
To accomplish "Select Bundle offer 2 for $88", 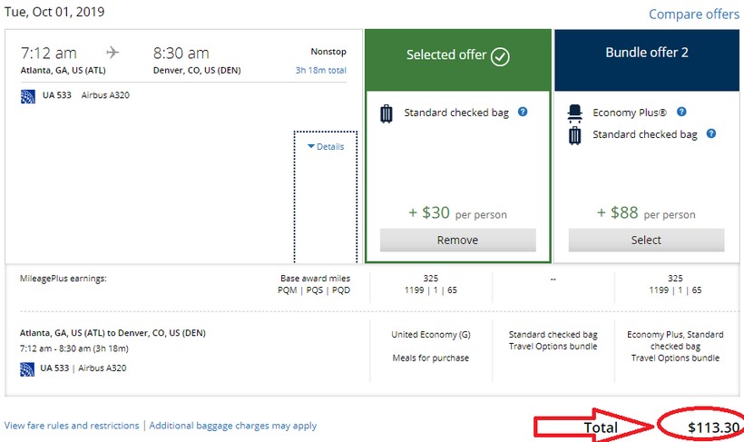I will (x=646, y=241).
